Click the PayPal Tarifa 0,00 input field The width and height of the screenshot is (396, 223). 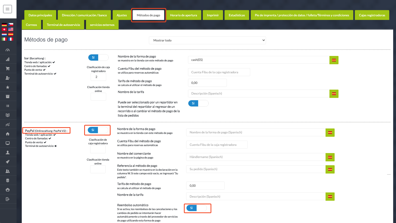coord(205,186)
